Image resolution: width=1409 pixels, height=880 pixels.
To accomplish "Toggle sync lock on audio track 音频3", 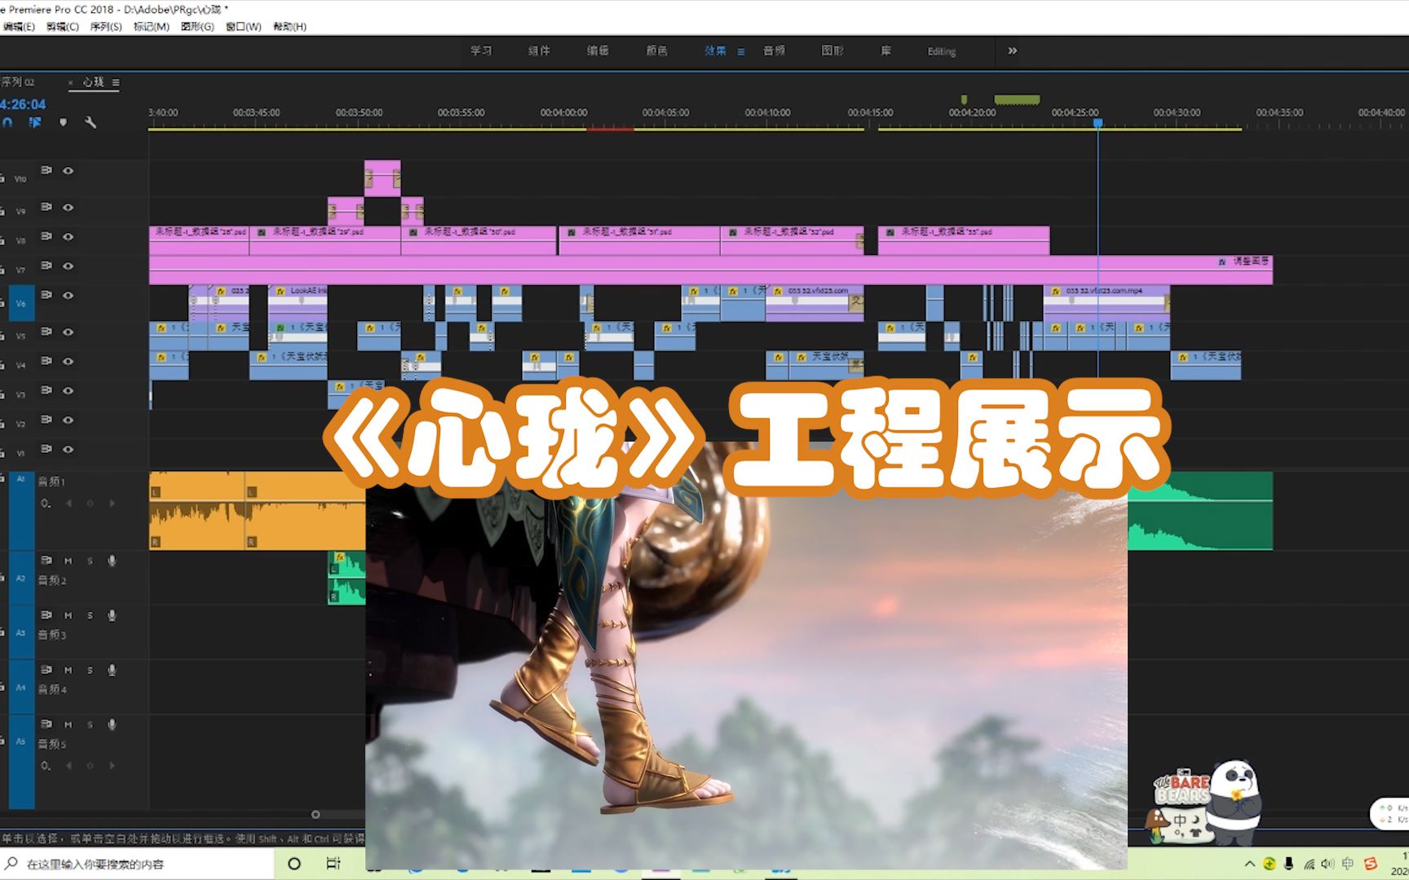I will (46, 615).
